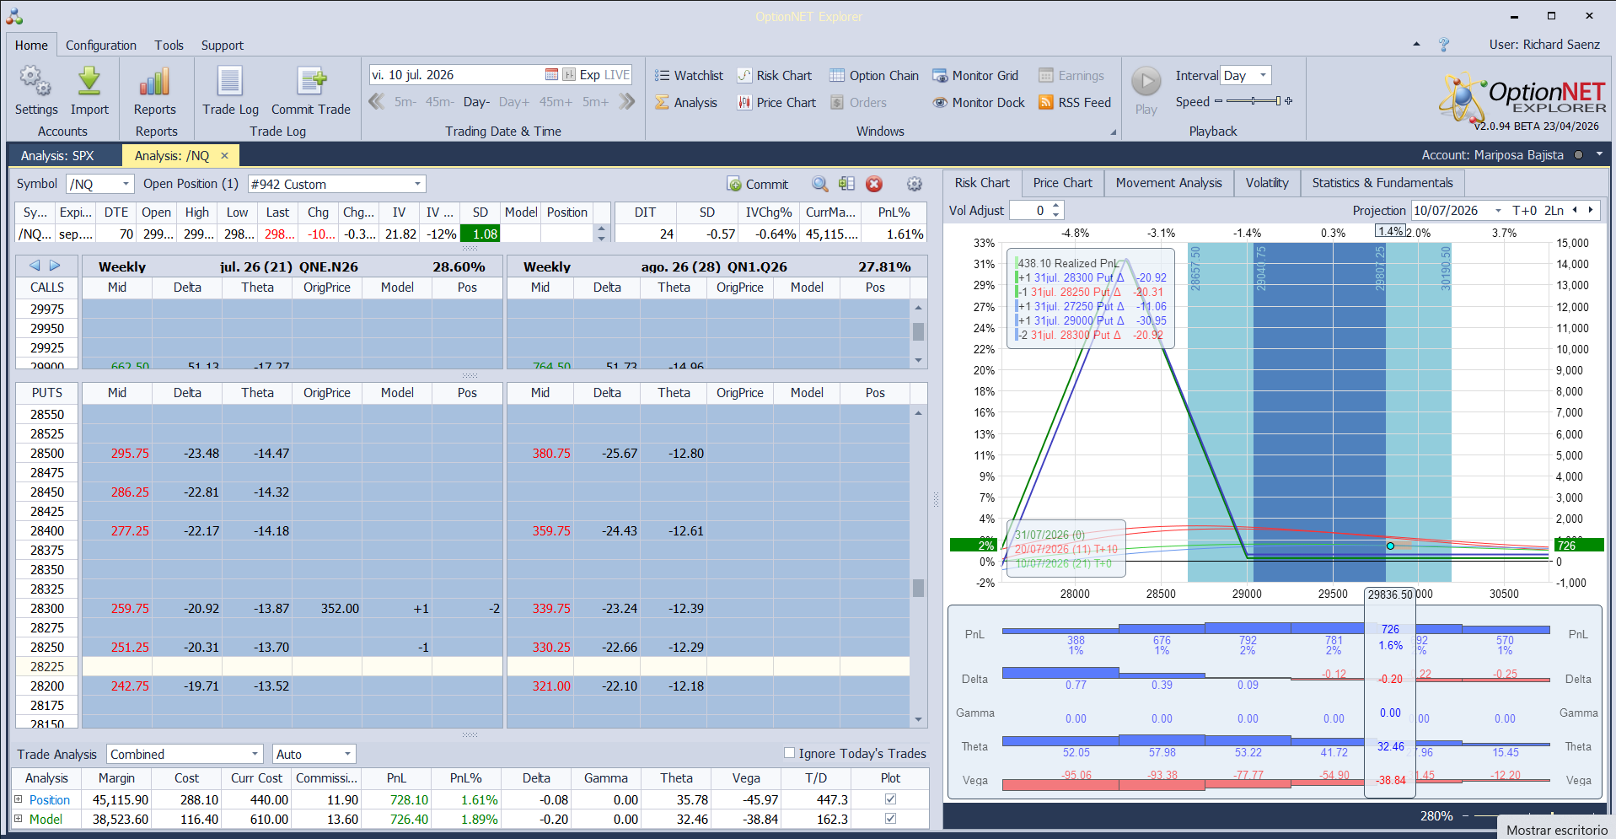The image size is (1616, 839).
Task: Uncheck the Plot checkbox for Position row
Action: pyautogui.click(x=890, y=799)
